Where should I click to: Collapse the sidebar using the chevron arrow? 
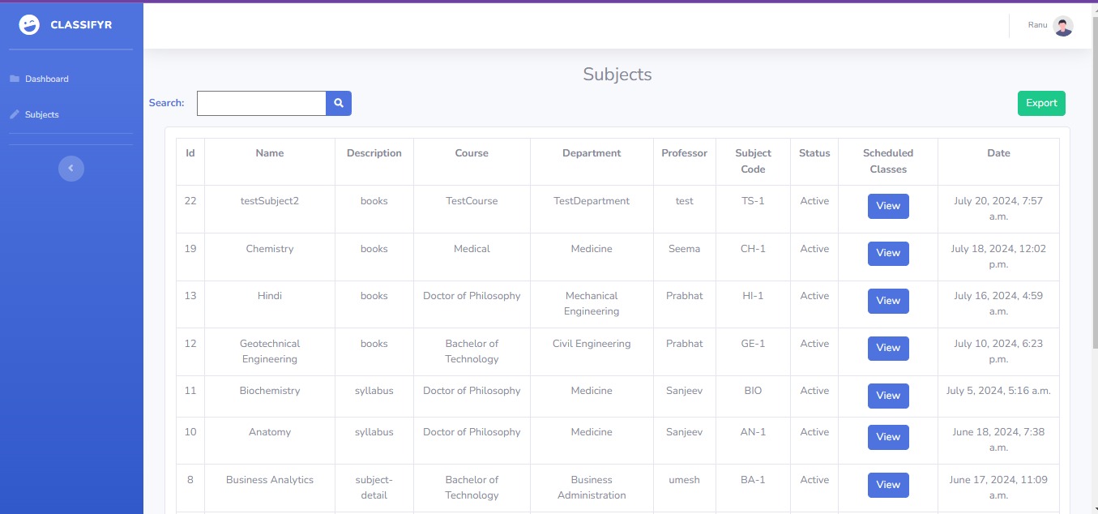point(70,168)
